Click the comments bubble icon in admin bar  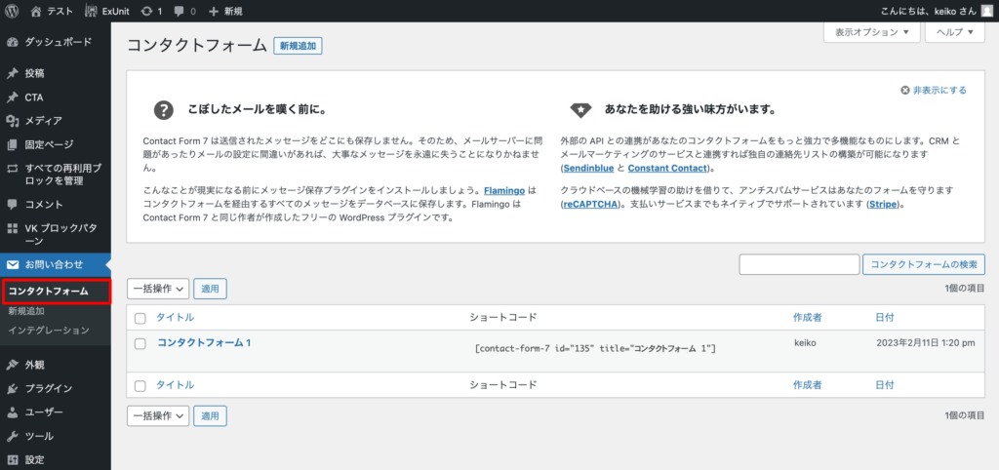(180, 11)
